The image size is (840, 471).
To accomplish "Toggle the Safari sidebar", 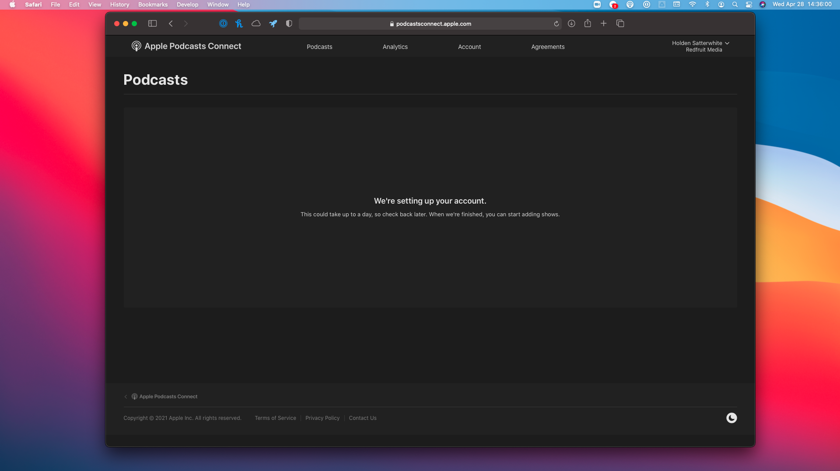I will coord(152,24).
